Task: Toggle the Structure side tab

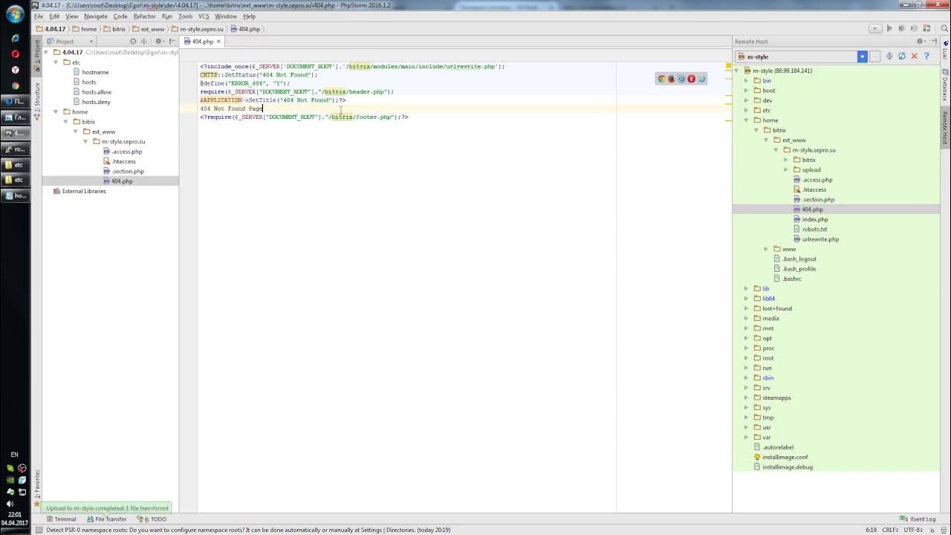Action: [36, 102]
